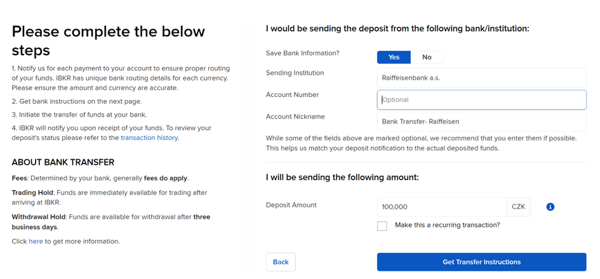600x279 pixels.
Task: Click the "Account Number" field label
Action: click(292, 95)
